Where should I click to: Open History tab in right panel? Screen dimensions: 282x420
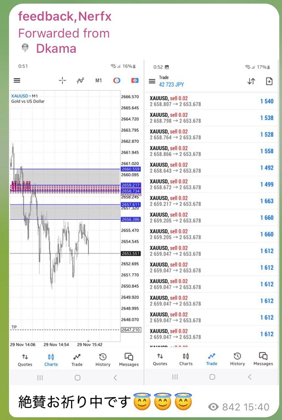(237, 359)
